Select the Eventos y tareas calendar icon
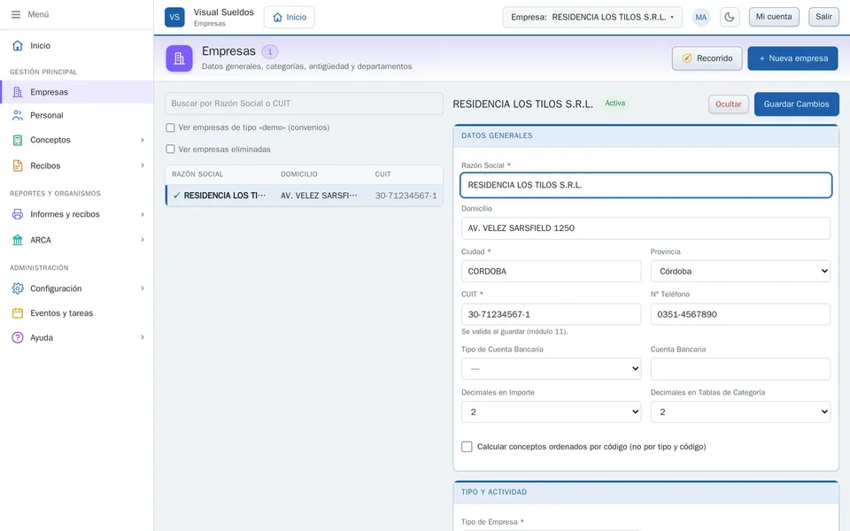The height and width of the screenshot is (531, 850). tap(18, 313)
